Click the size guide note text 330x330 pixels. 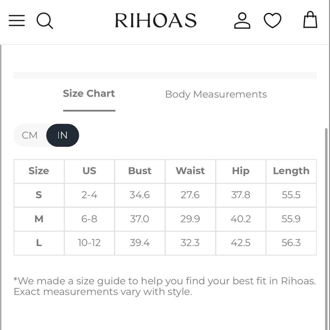[x=165, y=286]
